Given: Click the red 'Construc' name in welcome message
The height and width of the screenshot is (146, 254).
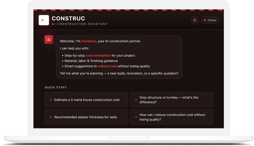Looking at the screenshot, I should (x=88, y=41).
